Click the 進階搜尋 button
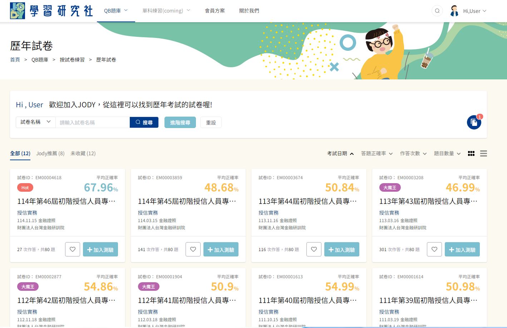507x328 pixels. (180, 122)
